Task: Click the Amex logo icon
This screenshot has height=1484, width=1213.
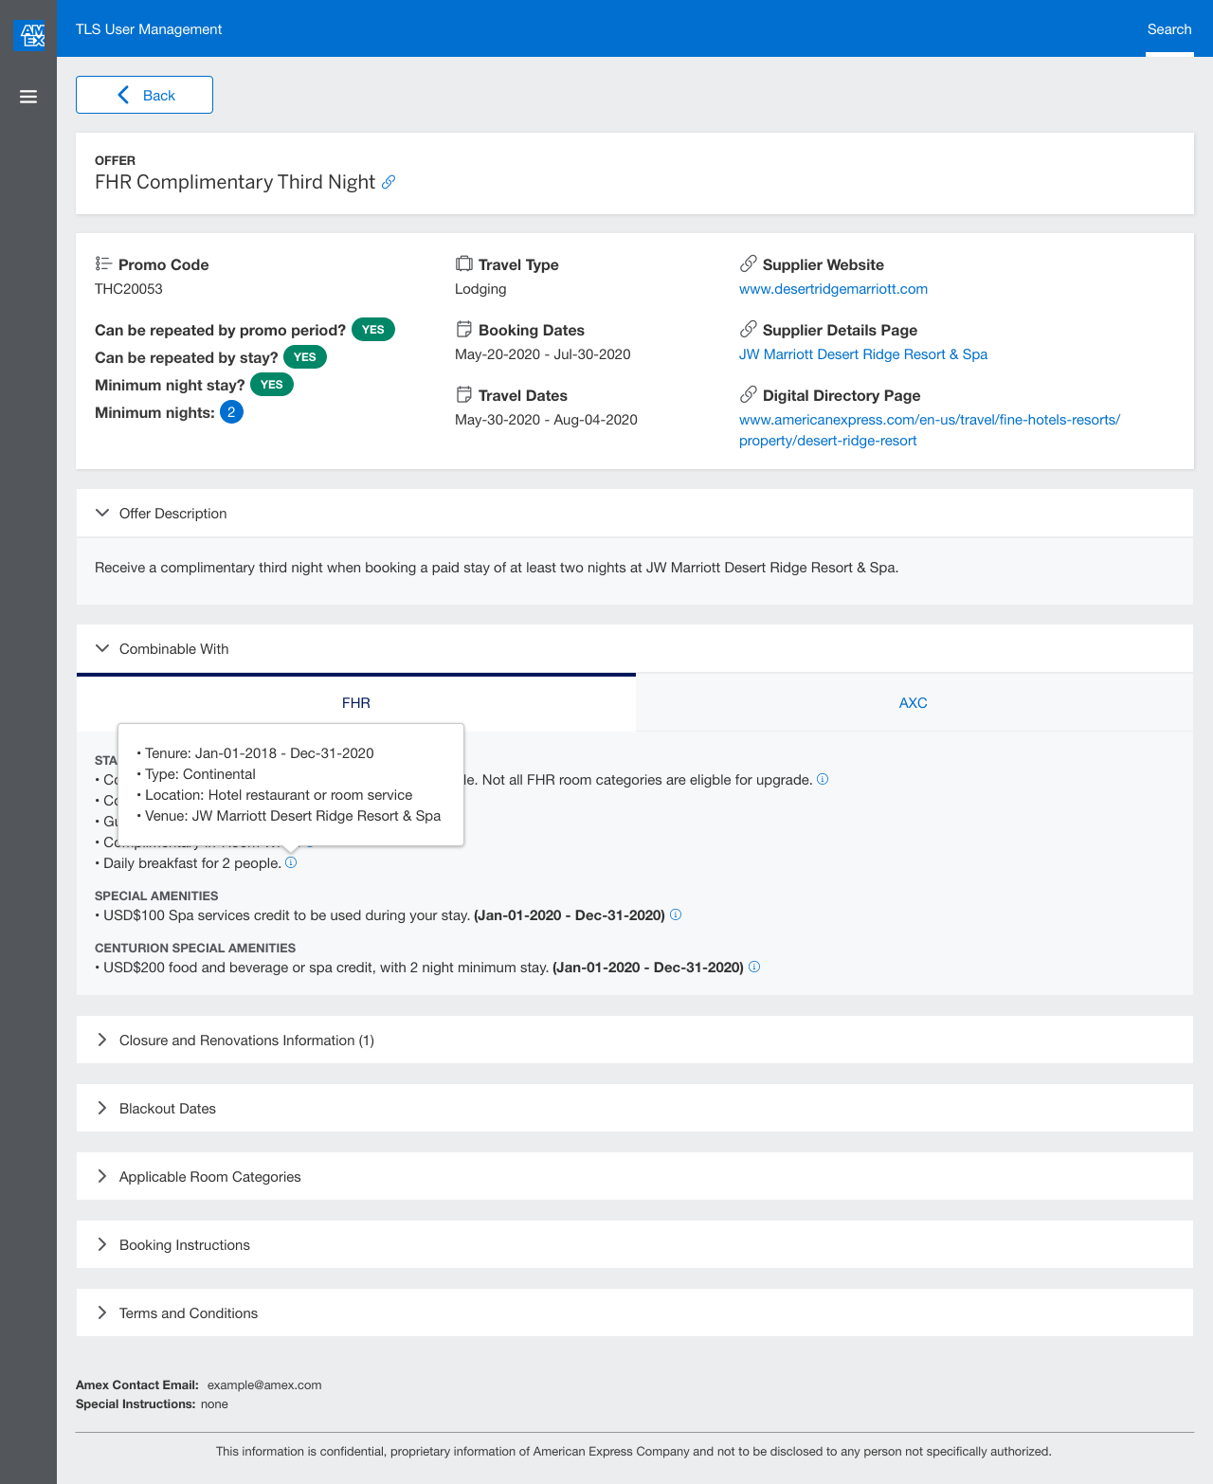Action: click(x=28, y=35)
